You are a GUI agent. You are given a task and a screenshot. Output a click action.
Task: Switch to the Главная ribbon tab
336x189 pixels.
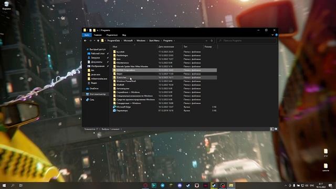pos(98,35)
